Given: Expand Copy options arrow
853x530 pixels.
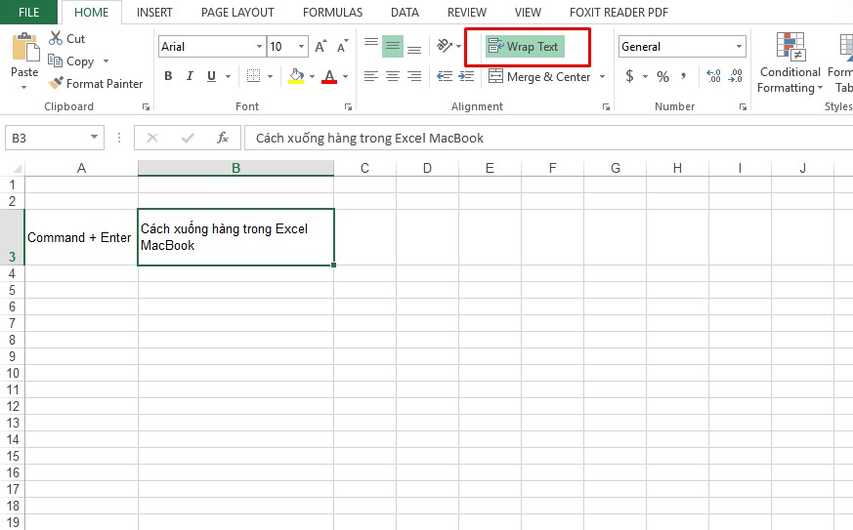Looking at the screenshot, I should [107, 61].
